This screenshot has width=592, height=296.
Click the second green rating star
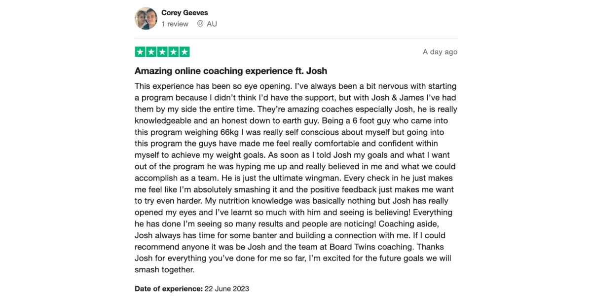pyautogui.click(x=151, y=52)
